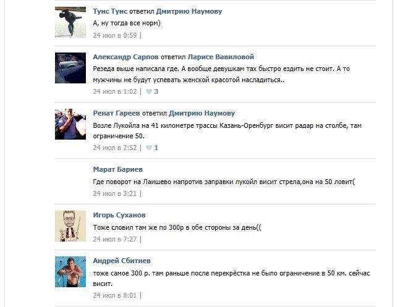This screenshot has width=398, height=307.
Task: Click the timestamp 24 июл в 8:01
Action: point(115,296)
